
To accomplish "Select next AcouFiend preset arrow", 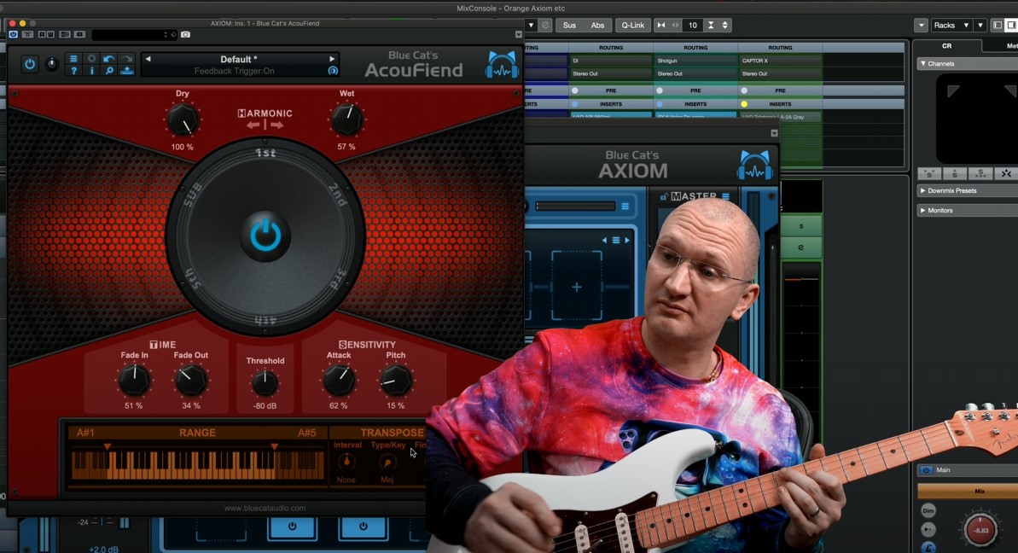I will tap(332, 59).
